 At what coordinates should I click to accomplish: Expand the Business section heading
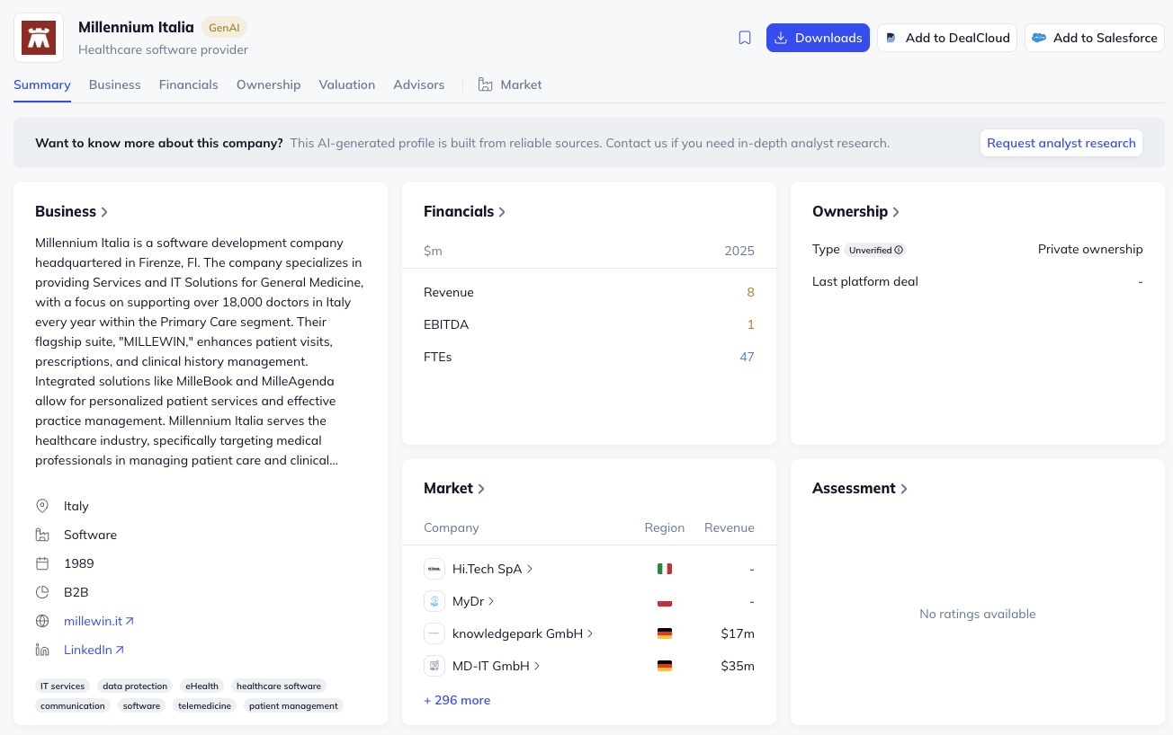pos(72,211)
